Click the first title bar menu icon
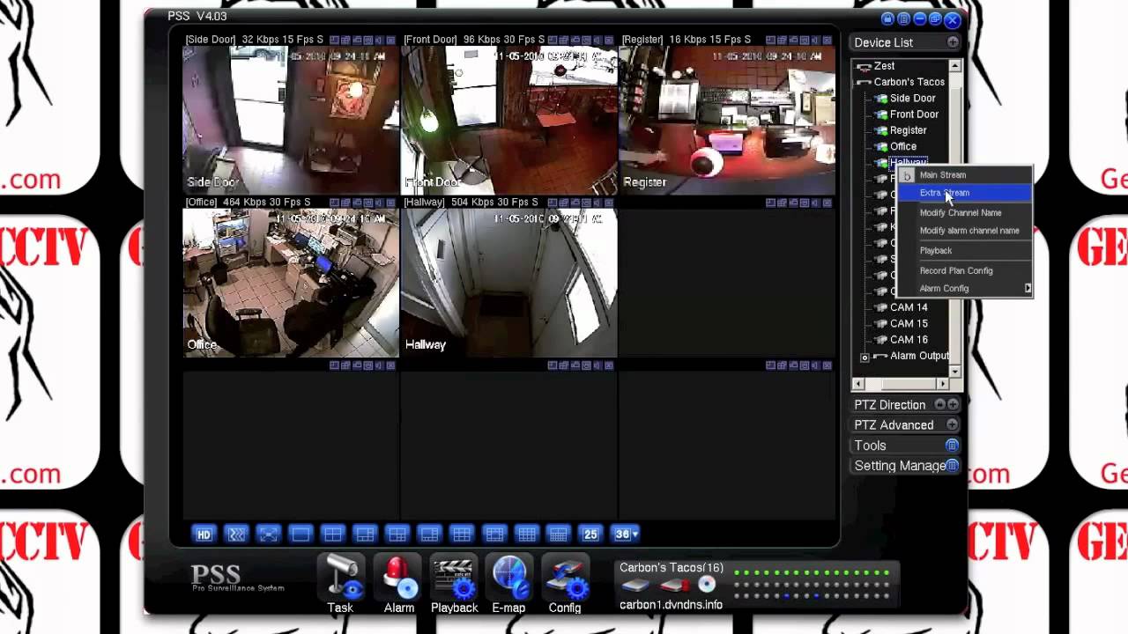The width and height of the screenshot is (1128, 634). [887, 19]
